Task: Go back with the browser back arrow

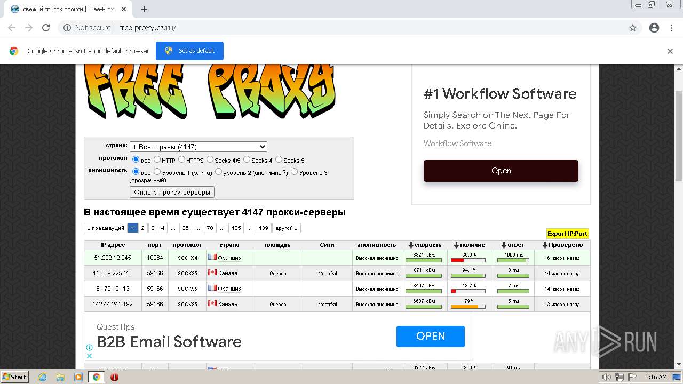Action: pos(12,28)
